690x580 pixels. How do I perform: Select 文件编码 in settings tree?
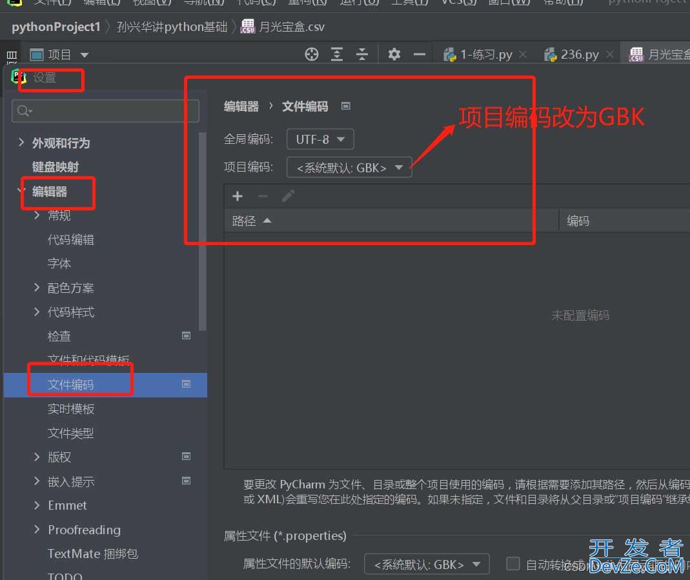pyautogui.click(x=106, y=385)
